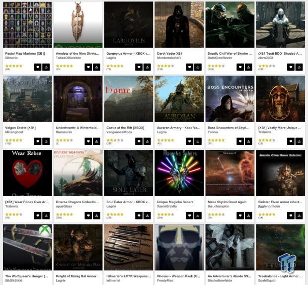Download the Volgon Estate [XB1] mod
Screen dimensions: 308x285
coord(46,142)
